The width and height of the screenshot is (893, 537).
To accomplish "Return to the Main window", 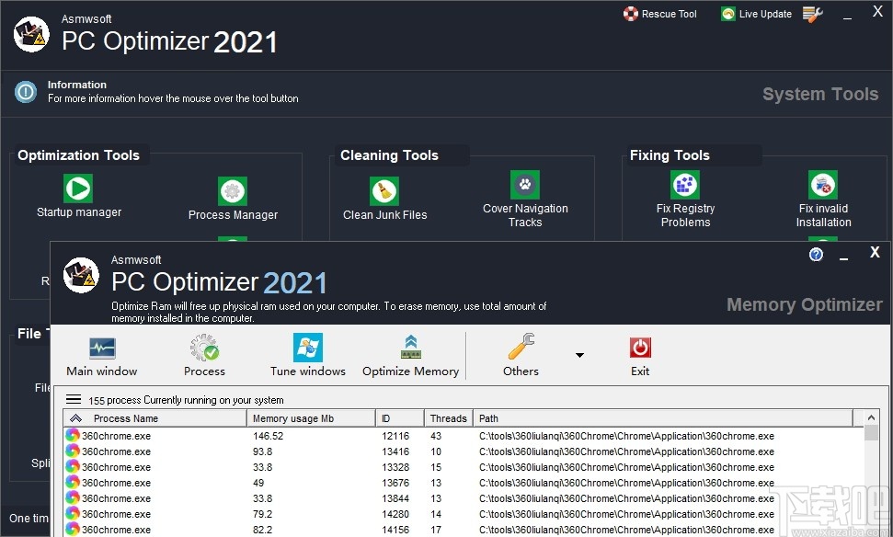I will pos(101,352).
